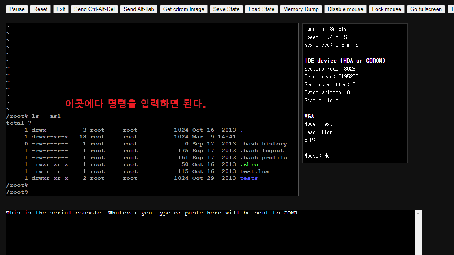Click Go fullscreen

point(426,9)
